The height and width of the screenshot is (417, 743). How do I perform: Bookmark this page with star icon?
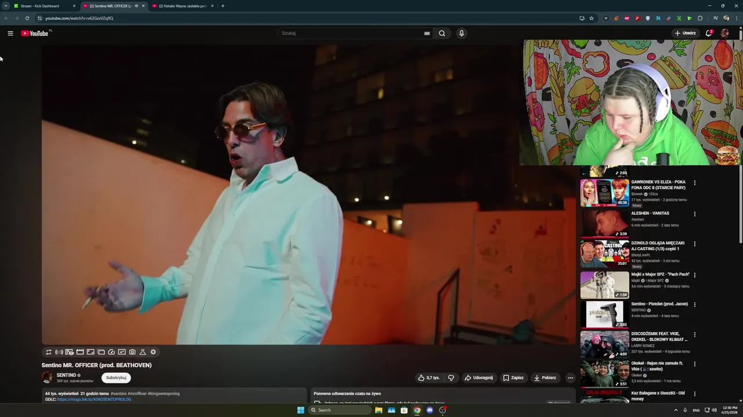(x=591, y=18)
